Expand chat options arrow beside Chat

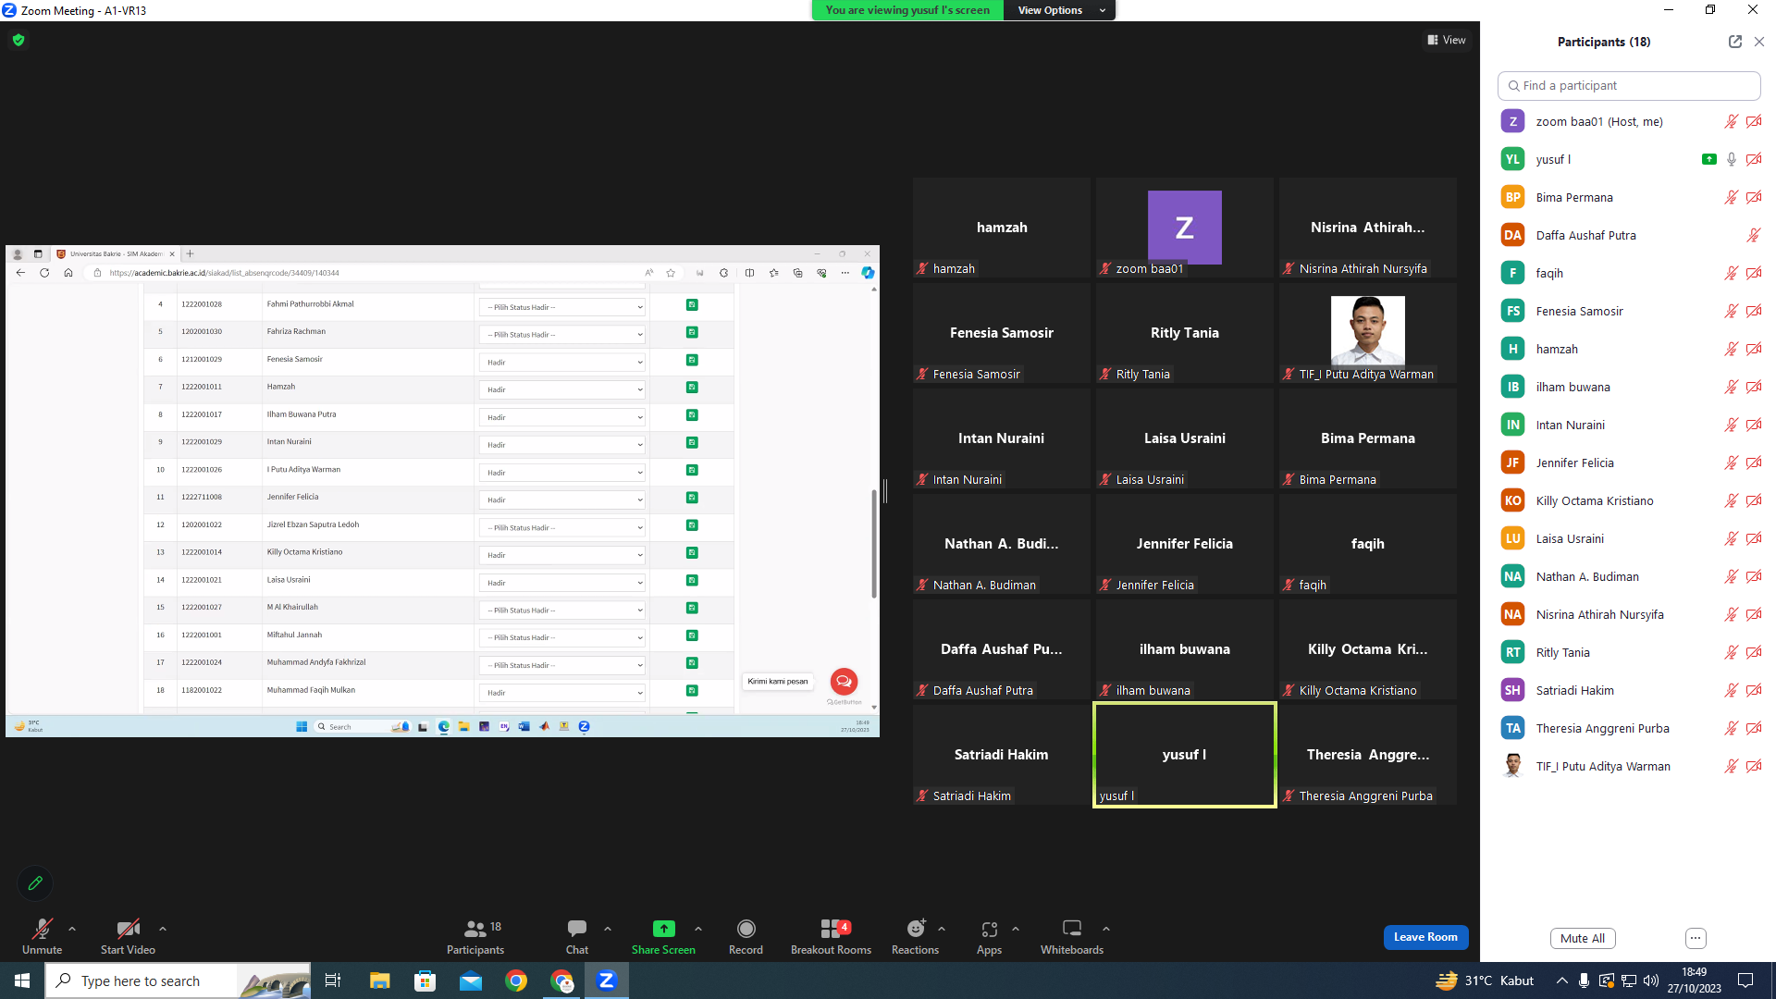(x=608, y=929)
